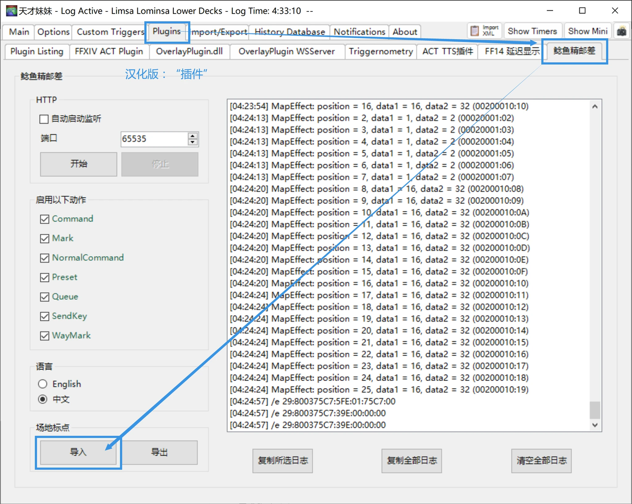Switch to the Options tab
The height and width of the screenshot is (504, 632).
(x=53, y=31)
